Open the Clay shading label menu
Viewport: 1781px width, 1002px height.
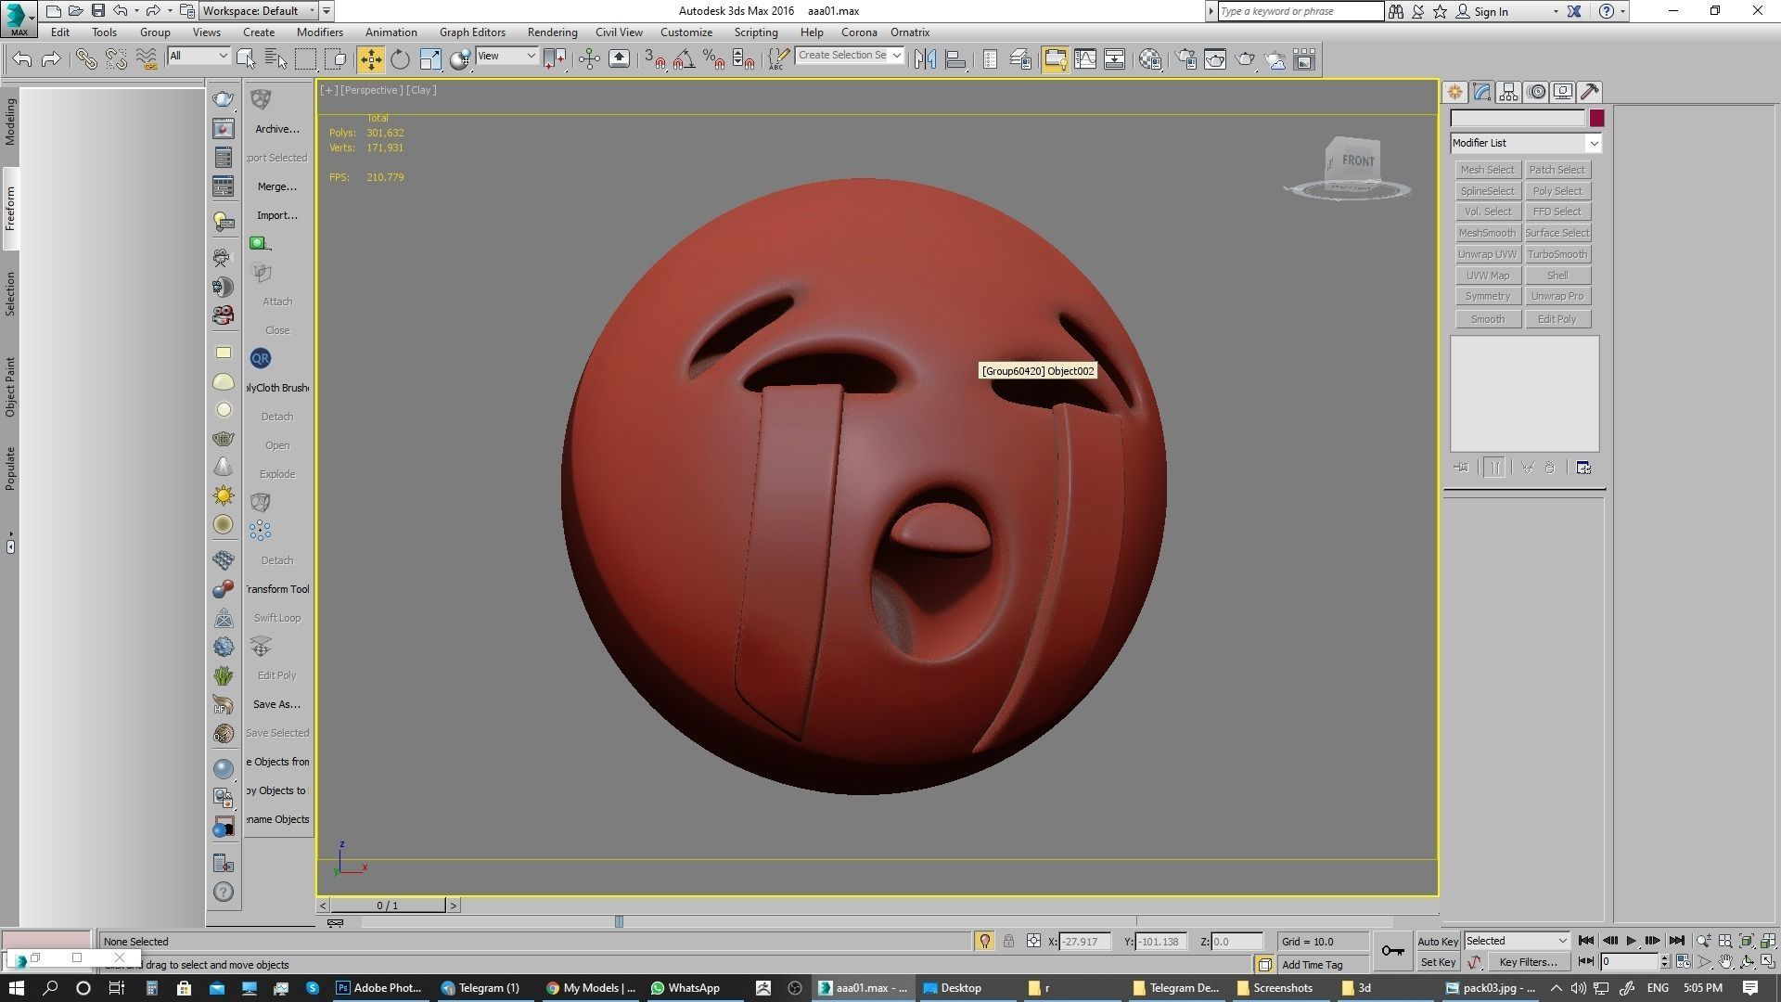pyautogui.click(x=421, y=90)
